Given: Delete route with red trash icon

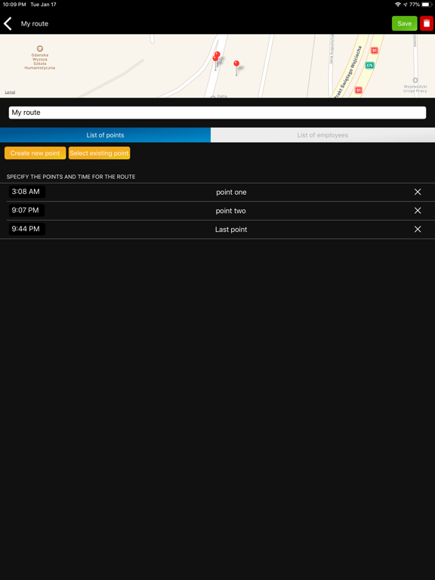Looking at the screenshot, I should point(427,23).
